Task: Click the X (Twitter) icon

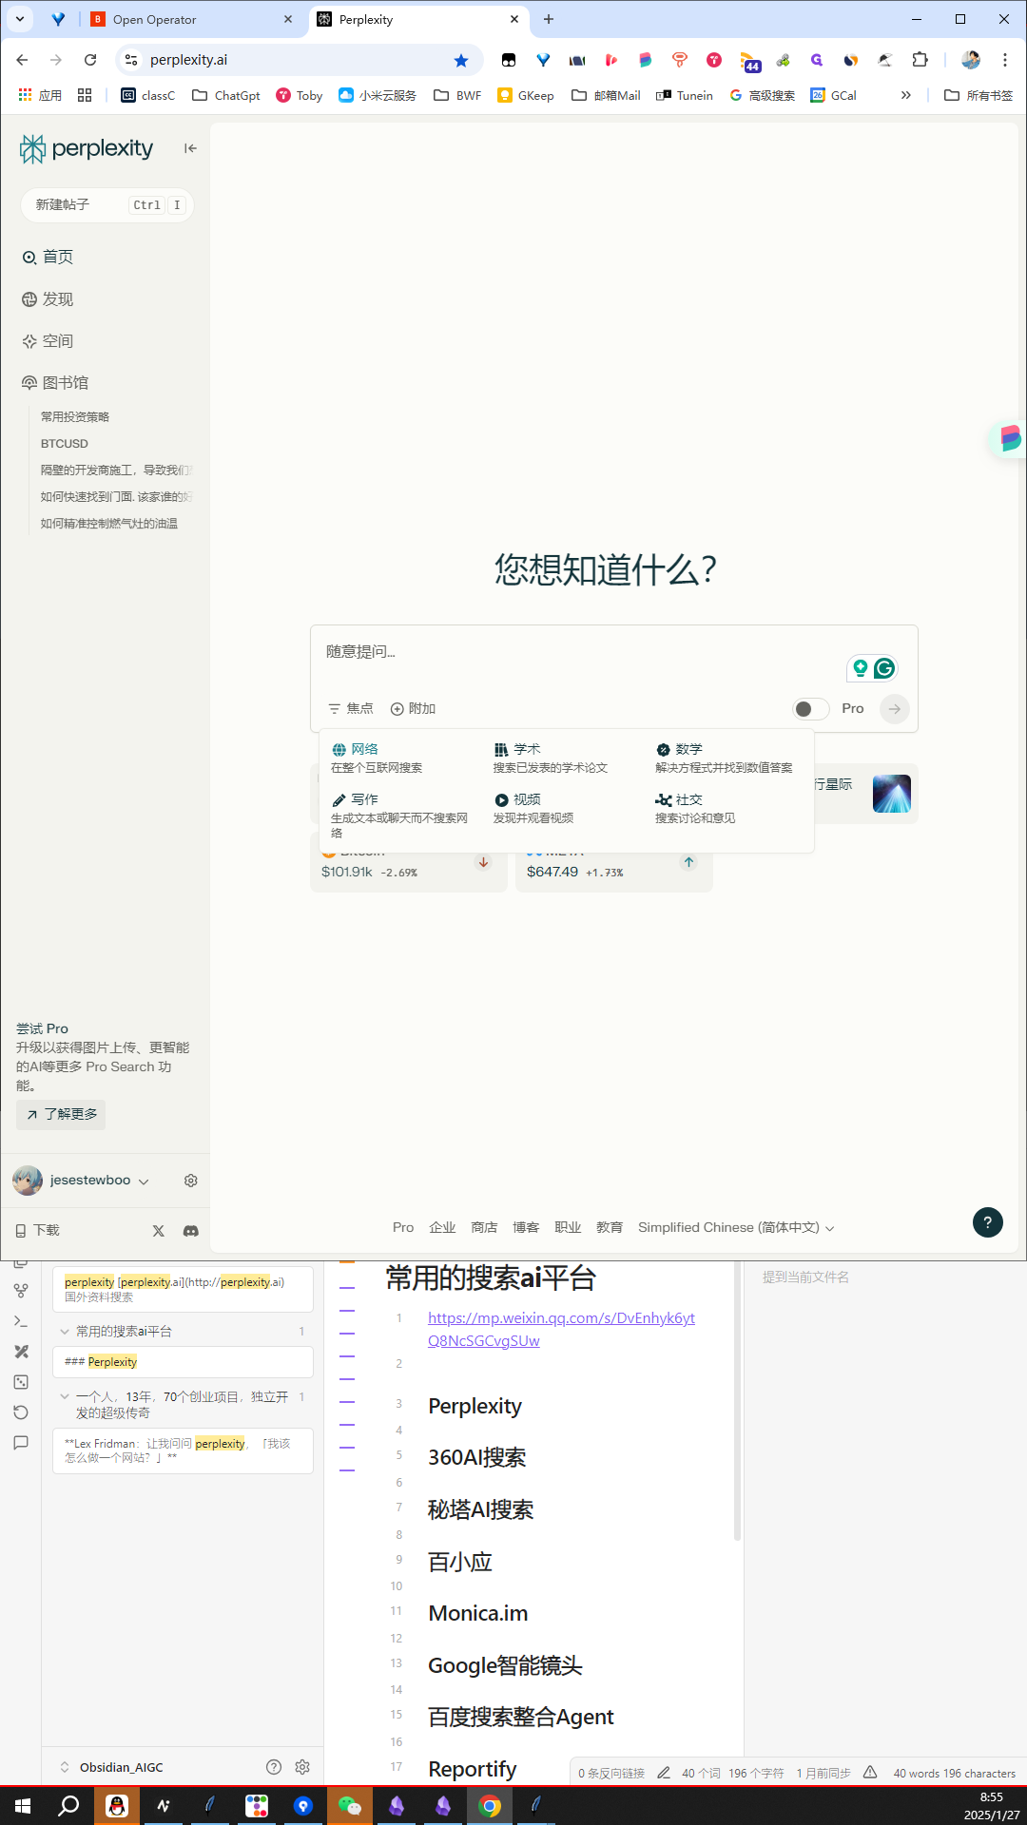Action: point(159,1231)
